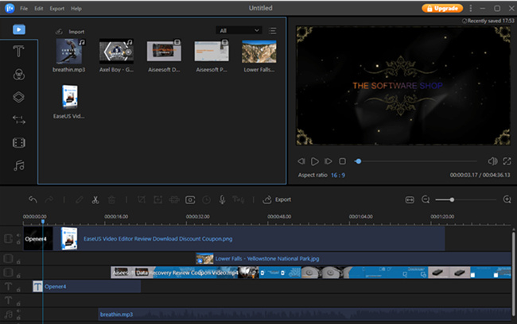Click the Export button in timeline toolbar
Image resolution: width=517 pixels, height=324 pixels.
277,199
